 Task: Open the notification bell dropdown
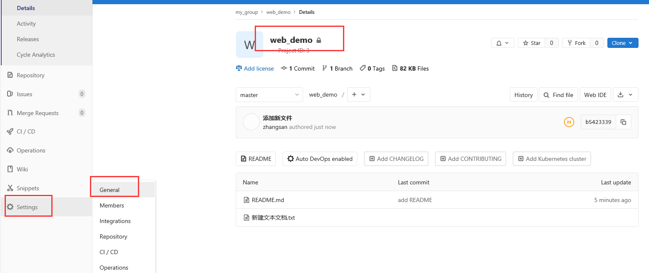503,43
